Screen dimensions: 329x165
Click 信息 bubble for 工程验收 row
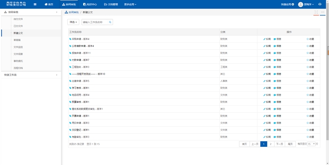277,67
